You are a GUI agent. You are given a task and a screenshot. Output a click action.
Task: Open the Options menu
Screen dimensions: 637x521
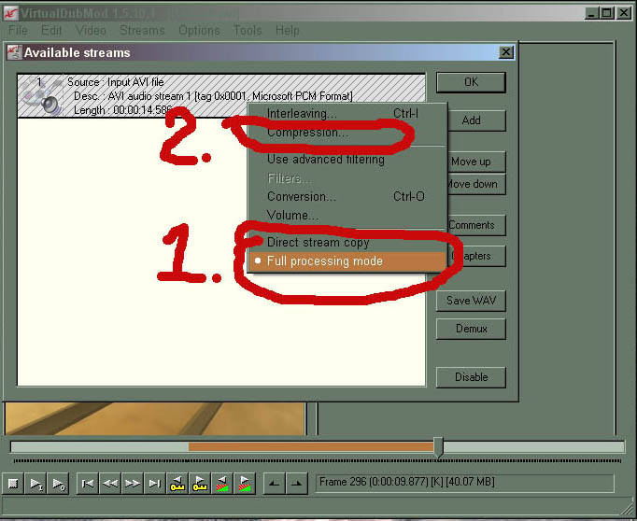coord(199,31)
